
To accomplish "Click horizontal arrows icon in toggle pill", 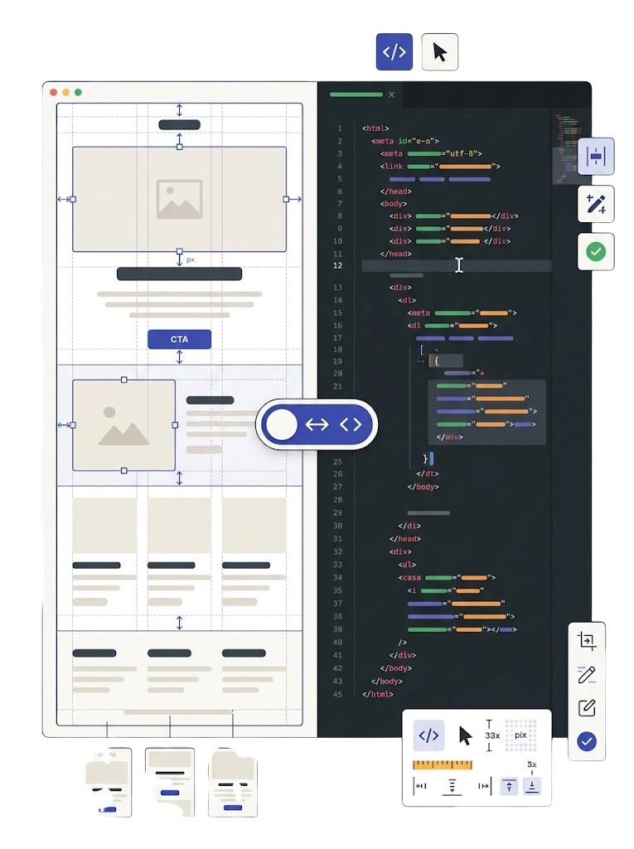I will click(x=317, y=424).
